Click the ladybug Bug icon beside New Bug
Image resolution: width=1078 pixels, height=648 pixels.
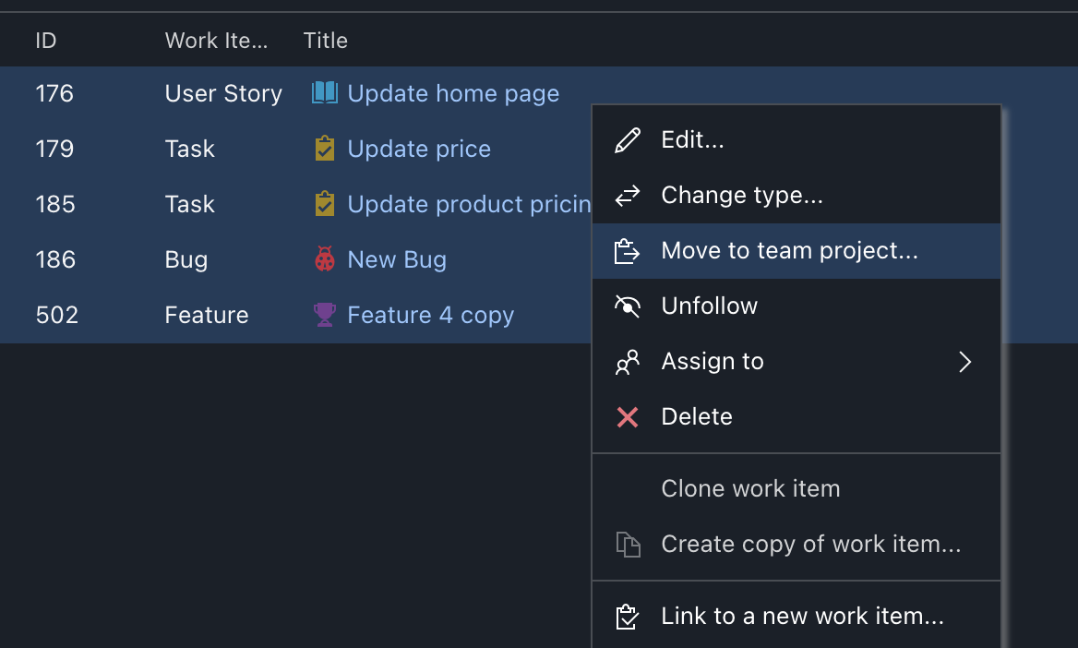tap(325, 258)
